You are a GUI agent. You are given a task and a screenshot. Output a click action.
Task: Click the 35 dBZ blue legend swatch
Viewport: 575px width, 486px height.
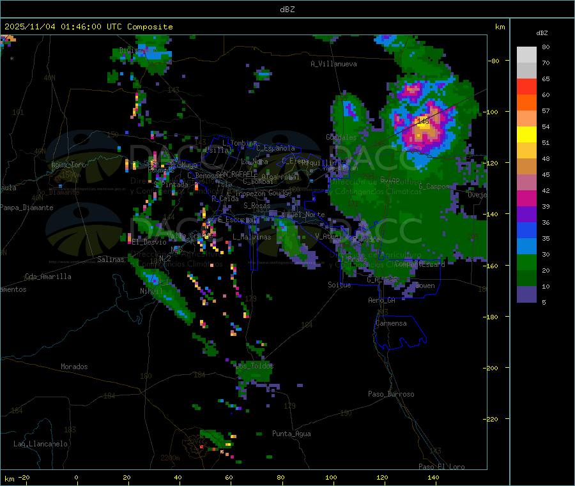[x=526, y=230]
